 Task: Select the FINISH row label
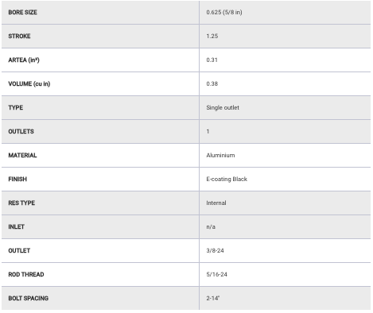tap(17, 179)
